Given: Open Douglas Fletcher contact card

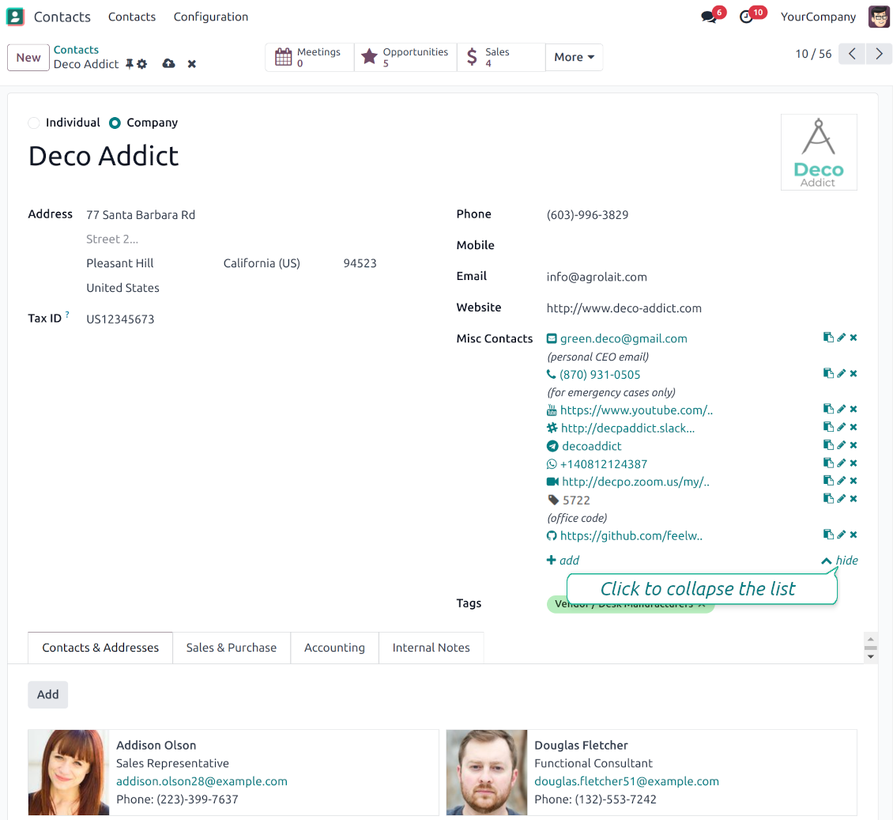Looking at the screenshot, I should (x=651, y=772).
